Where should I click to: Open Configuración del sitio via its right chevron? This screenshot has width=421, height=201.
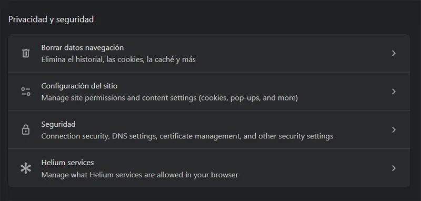(x=394, y=92)
